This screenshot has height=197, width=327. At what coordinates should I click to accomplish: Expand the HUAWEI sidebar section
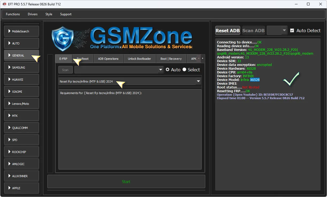coord(21,79)
